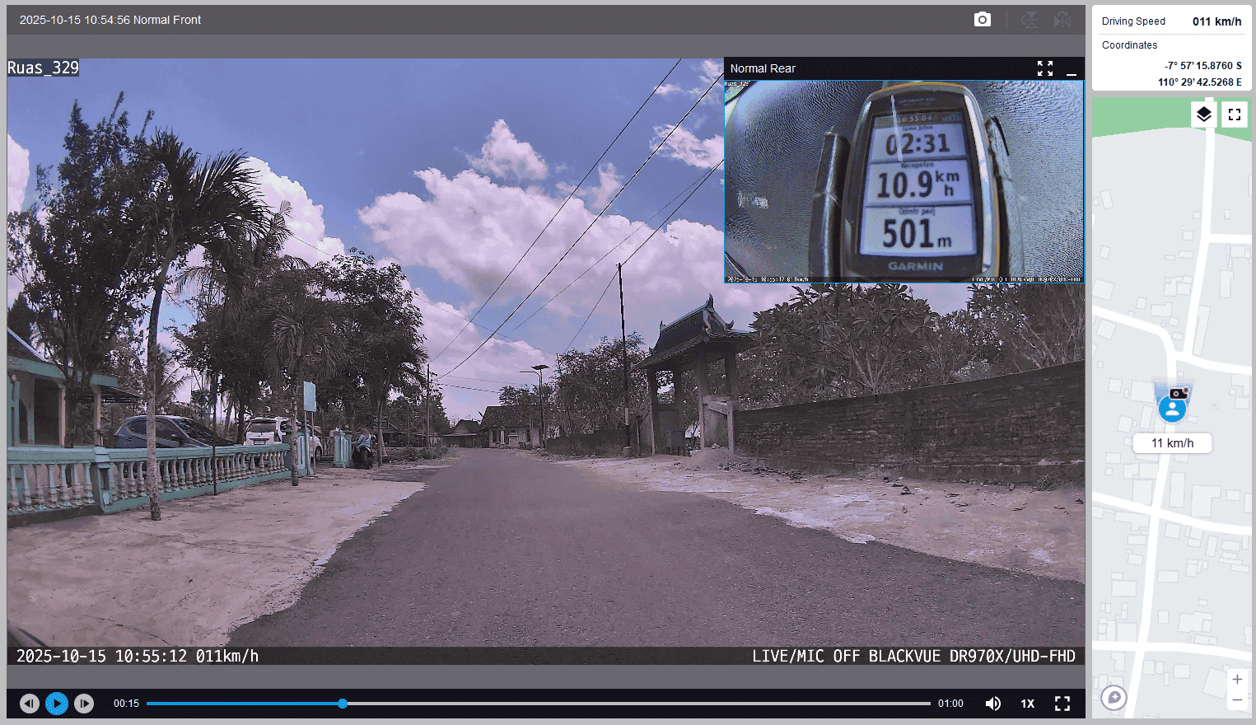Change the 1X playback speed
1256x725 pixels.
[1027, 704]
